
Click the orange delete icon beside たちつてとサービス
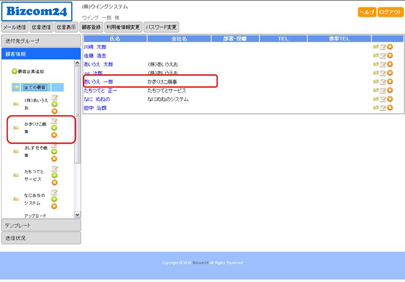click(54, 182)
